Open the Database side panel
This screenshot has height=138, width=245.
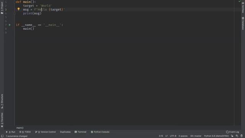click(243, 23)
